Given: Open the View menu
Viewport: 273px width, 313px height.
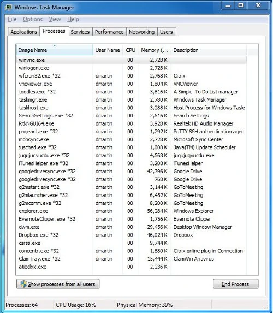Looking at the screenshot, I should [55, 19].
